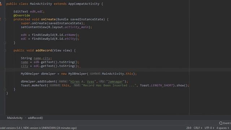
Task: Click the dbHelper variable in its declaration
Action: pyautogui.click(x=48, y=74)
